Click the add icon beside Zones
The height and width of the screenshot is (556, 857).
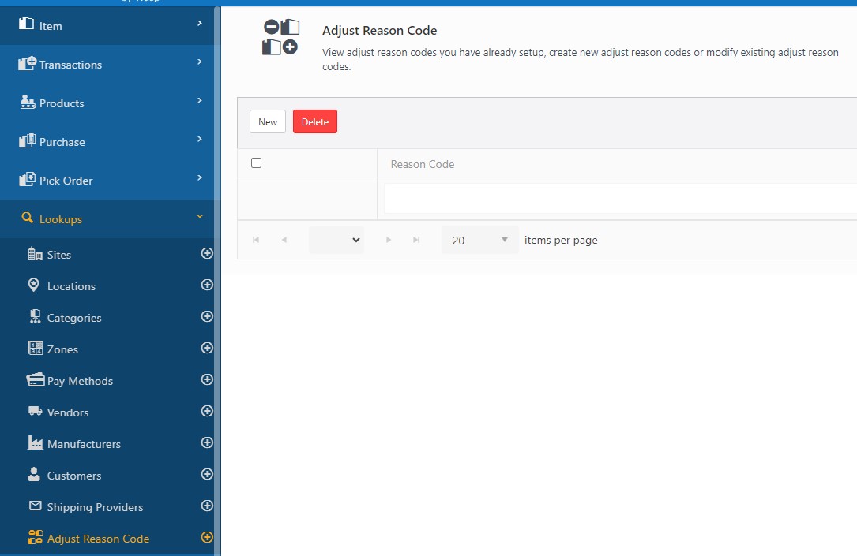click(207, 349)
